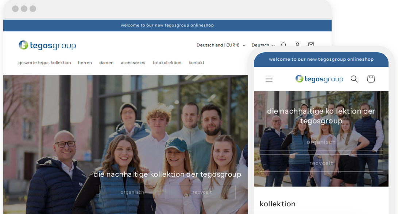Navigate to fotokollektion
Screen dimensions: 398x214
[167, 62]
